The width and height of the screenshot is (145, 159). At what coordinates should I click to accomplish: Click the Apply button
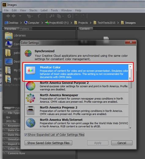[x=98, y=143]
